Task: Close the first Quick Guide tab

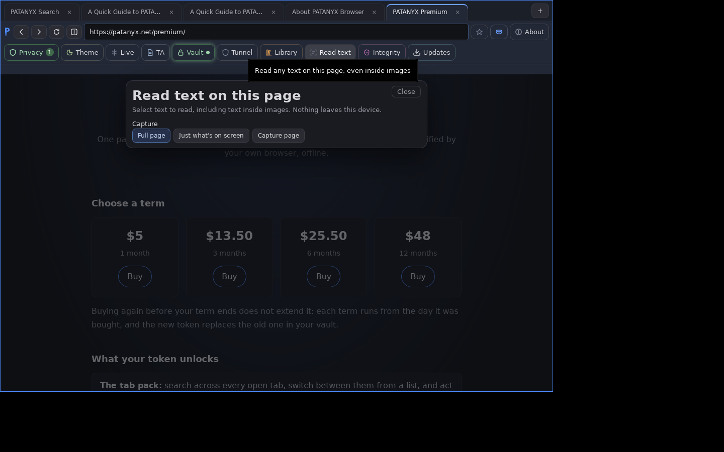Action: (x=171, y=12)
